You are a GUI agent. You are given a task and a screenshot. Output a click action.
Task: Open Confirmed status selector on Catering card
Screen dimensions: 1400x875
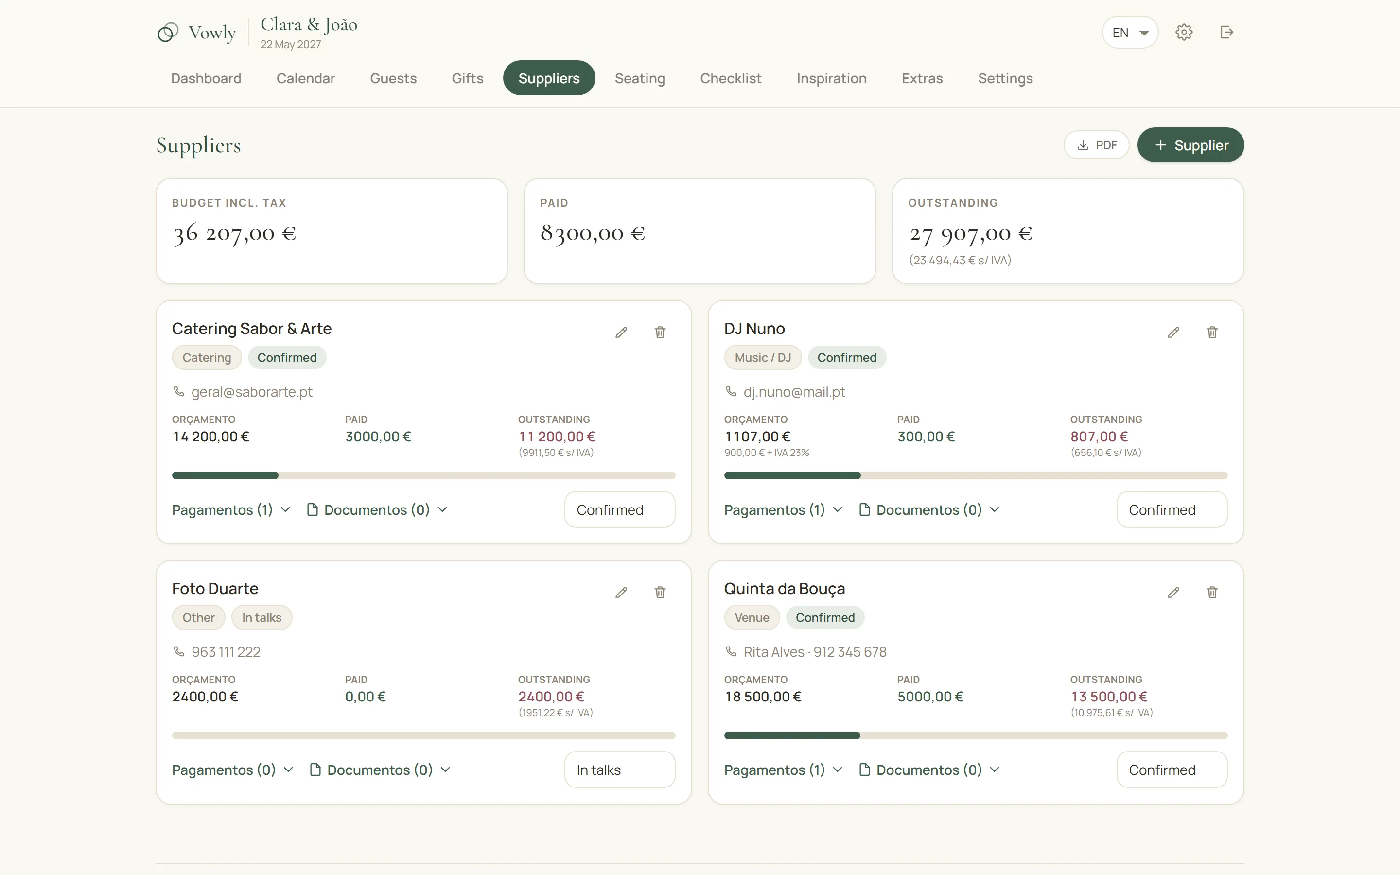[620, 510]
